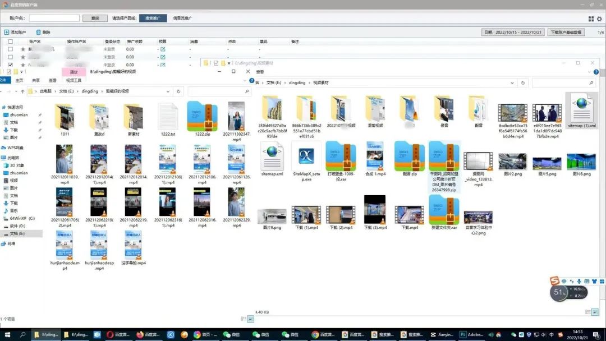Expand address history dropdown in 视频素材 window

pyautogui.click(x=512, y=82)
